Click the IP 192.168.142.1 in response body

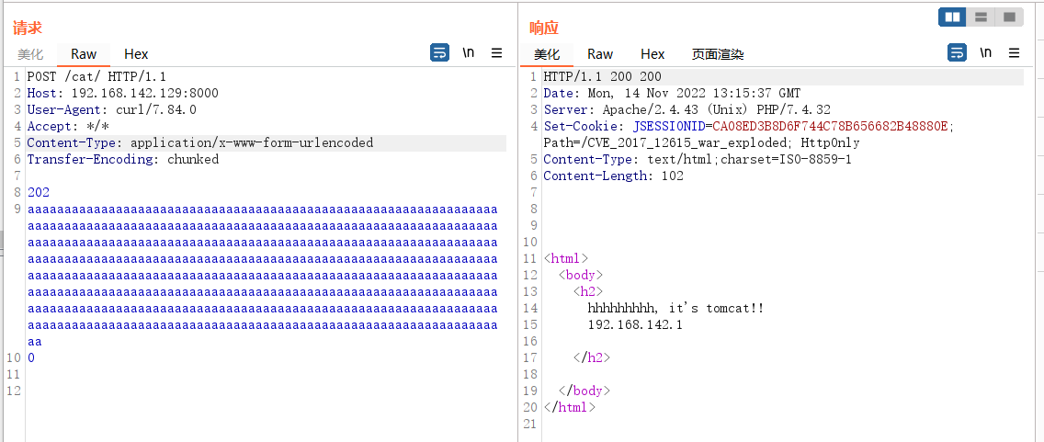pos(635,325)
